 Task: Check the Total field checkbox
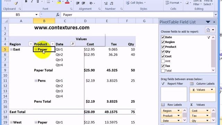pos(163,70)
